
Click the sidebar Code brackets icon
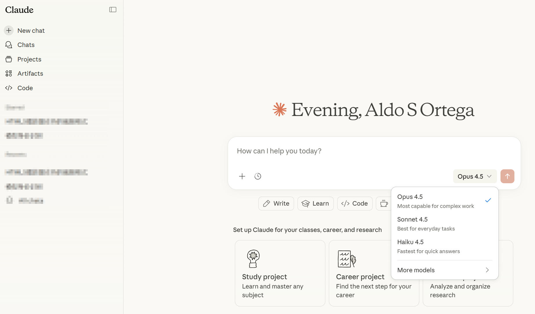[x=9, y=88]
